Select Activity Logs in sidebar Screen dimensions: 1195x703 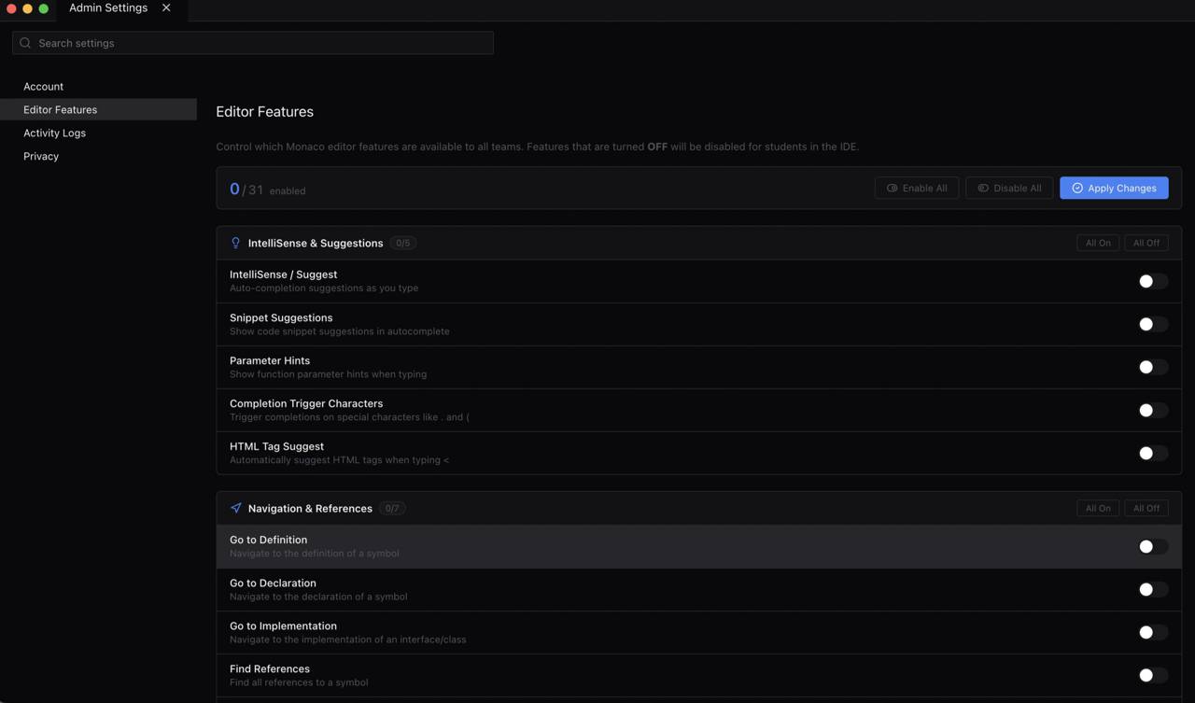coord(54,134)
